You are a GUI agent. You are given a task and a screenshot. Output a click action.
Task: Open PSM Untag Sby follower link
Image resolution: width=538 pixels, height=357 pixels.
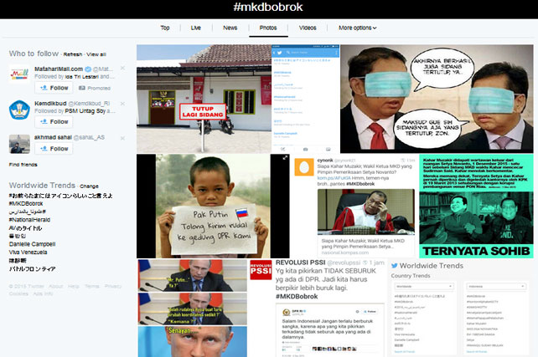click(x=85, y=111)
